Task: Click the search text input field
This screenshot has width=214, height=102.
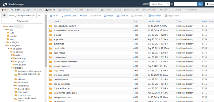Action: (185, 4)
